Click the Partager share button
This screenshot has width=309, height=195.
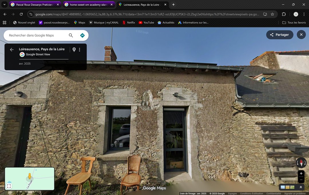click(280, 35)
